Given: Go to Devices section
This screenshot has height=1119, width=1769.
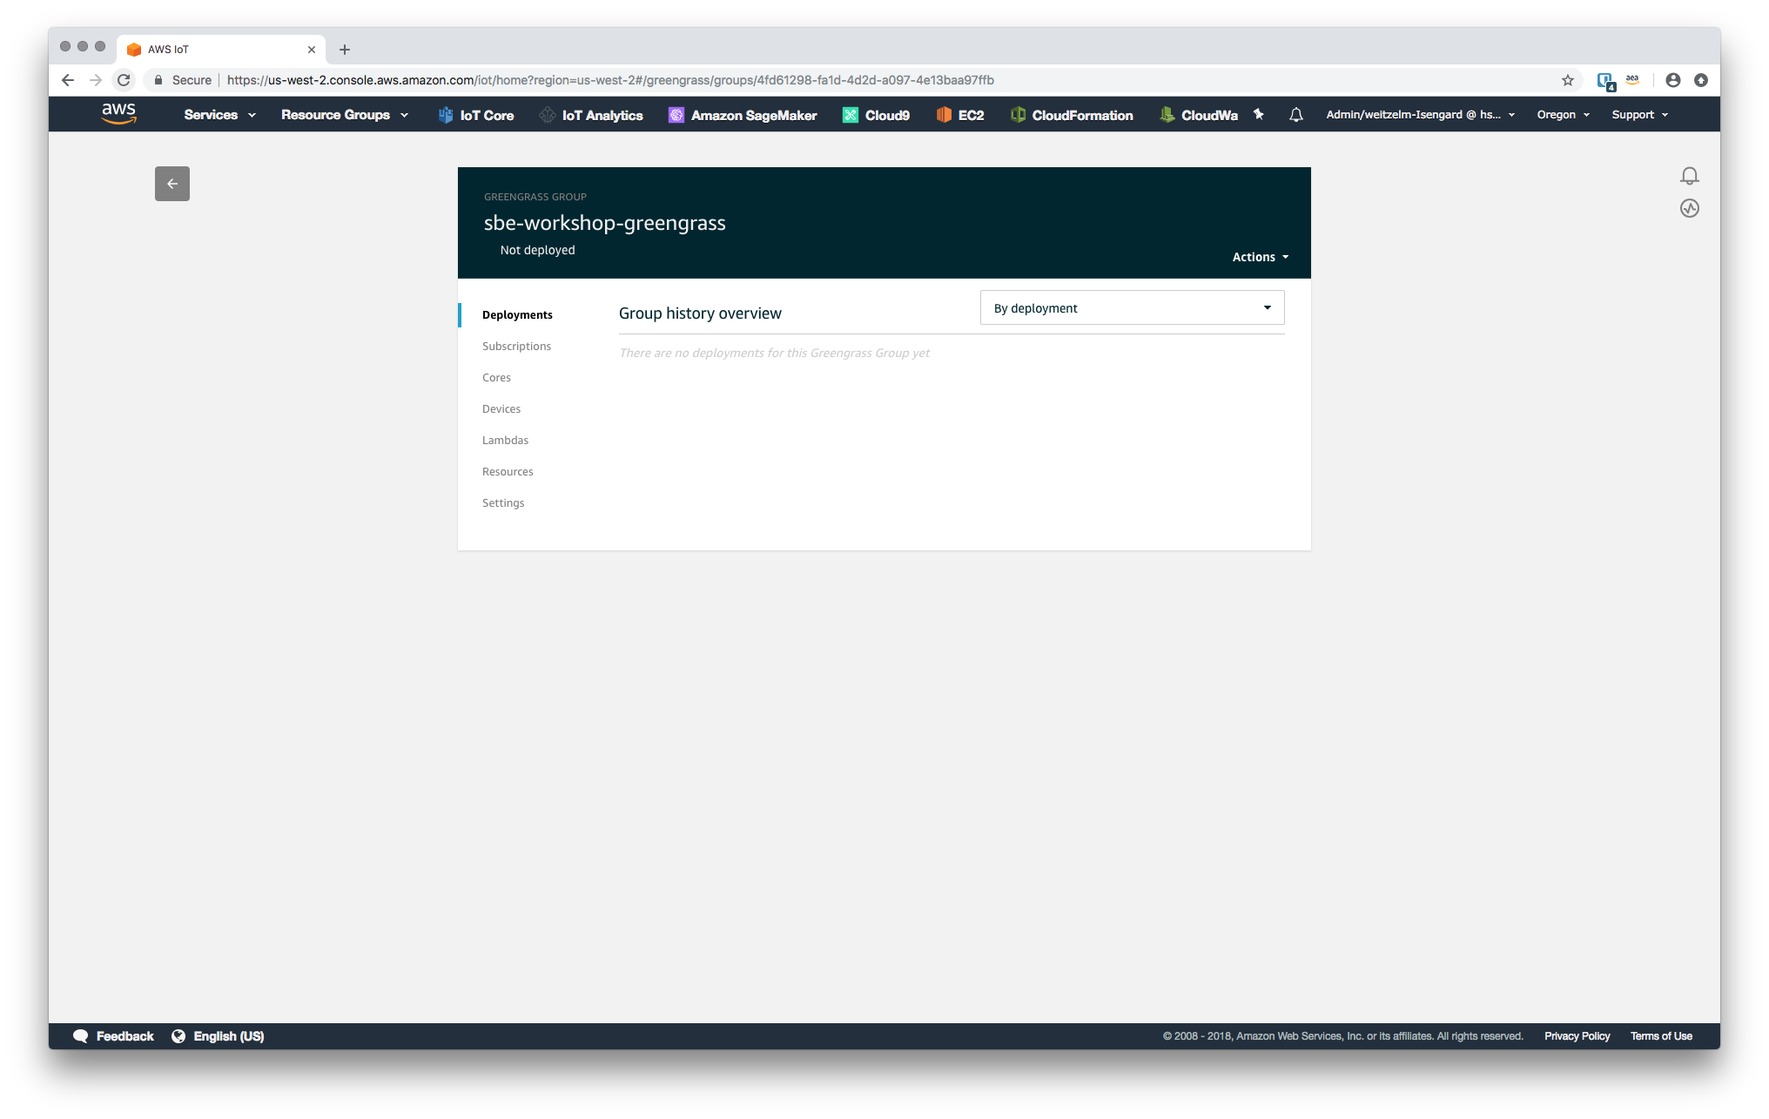Looking at the screenshot, I should click(x=501, y=409).
